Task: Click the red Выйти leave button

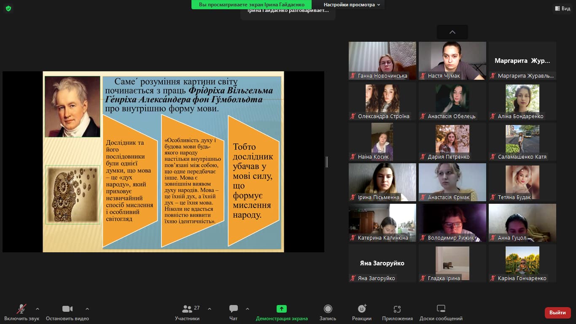Action: [x=557, y=313]
